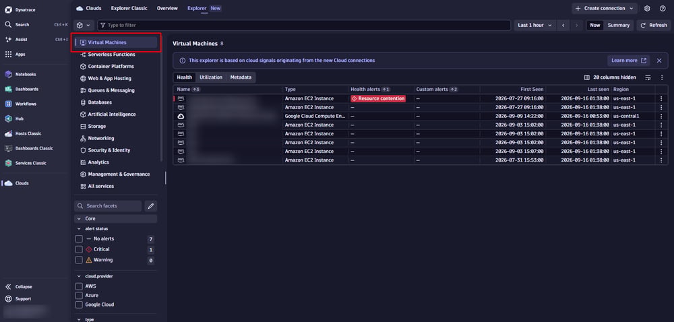Open the Learn more link
Image resolution: width=674 pixels, height=322 pixels.
click(x=628, y=61)
